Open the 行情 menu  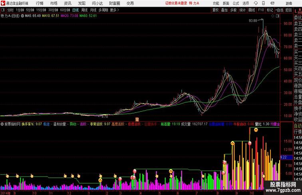(x=40, y=3)
